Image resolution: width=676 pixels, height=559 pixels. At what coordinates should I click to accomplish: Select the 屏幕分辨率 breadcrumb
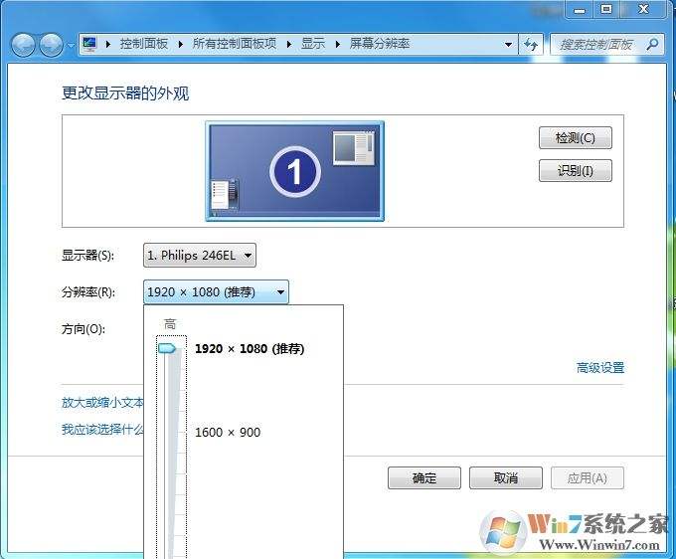380,44
